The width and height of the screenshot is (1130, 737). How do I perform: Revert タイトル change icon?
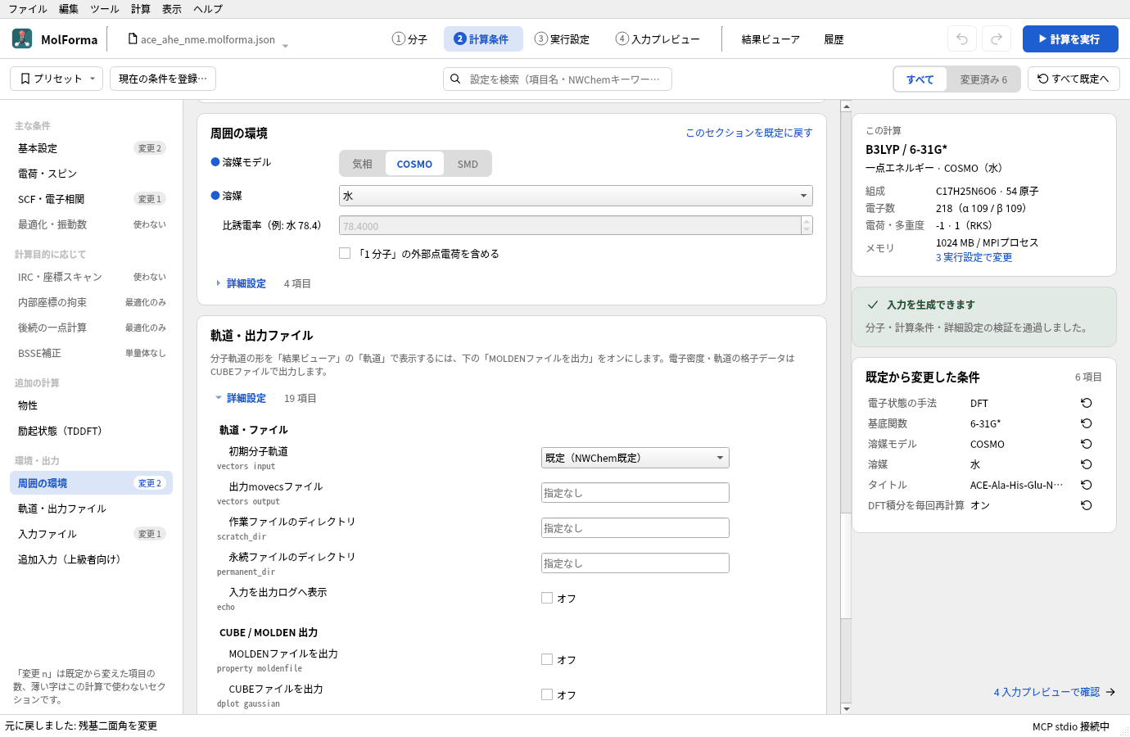coord(1087,485)
